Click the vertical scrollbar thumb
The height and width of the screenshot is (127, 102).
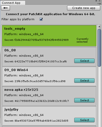click(x=99, y=48)
